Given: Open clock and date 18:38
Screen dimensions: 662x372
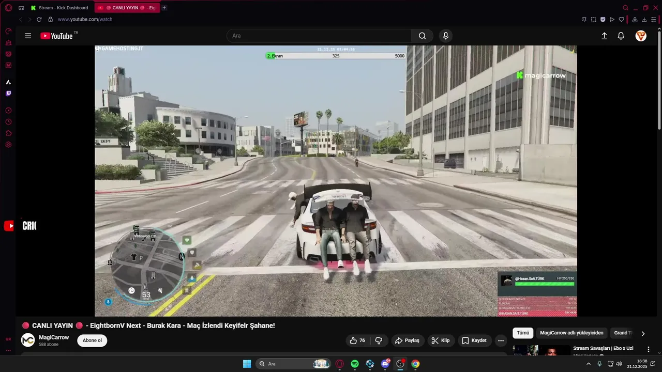Looking at the screenshot, I should point(637,364).
